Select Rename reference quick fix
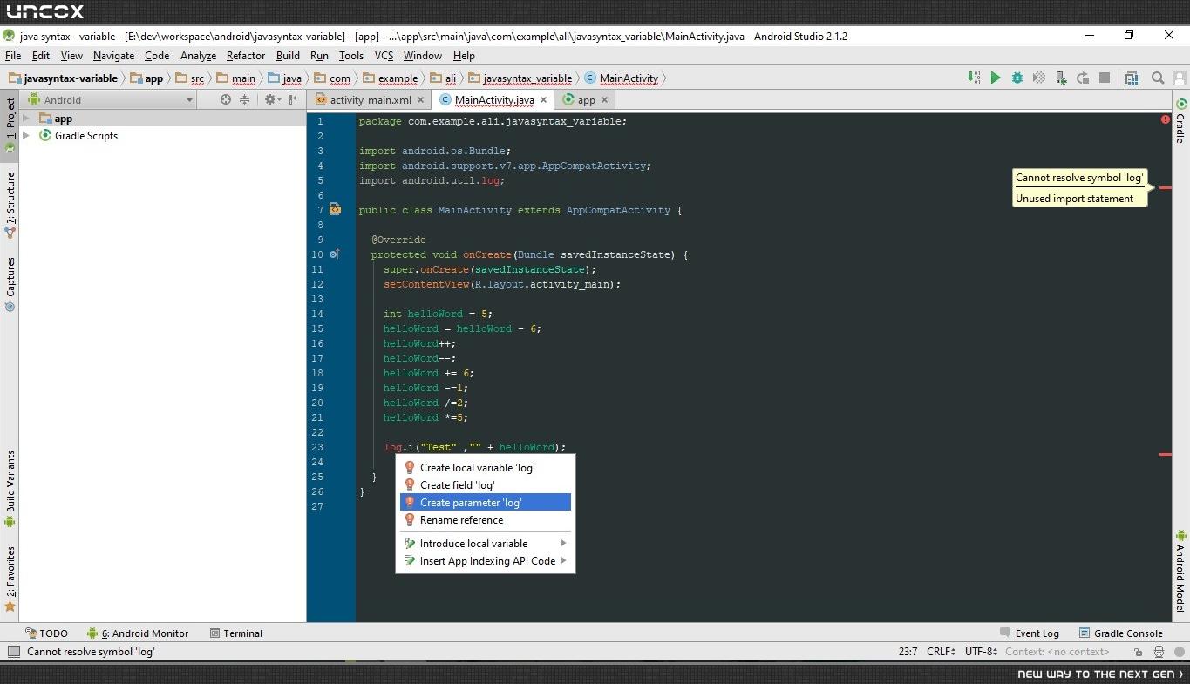The image size is (1190, 684). point(486,520)
